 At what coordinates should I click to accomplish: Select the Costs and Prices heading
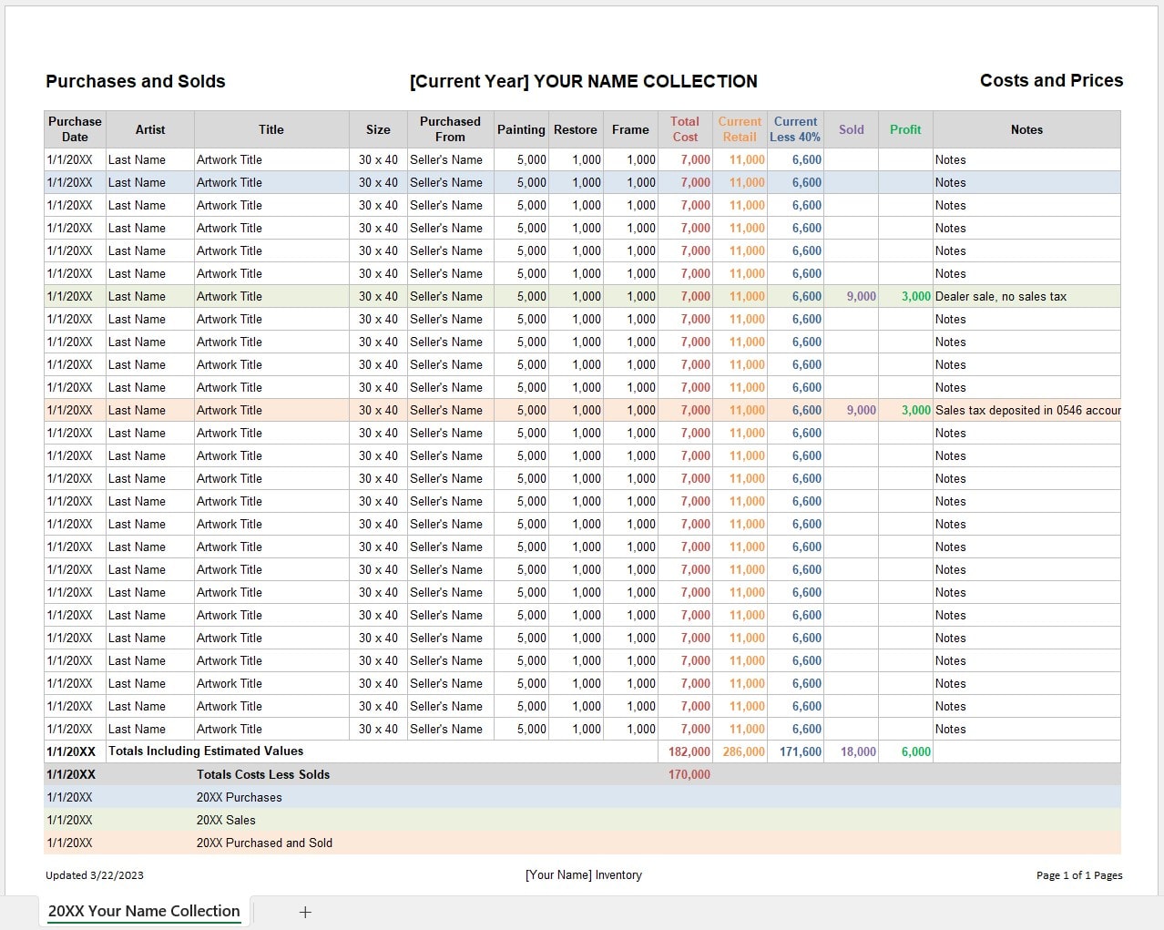coord(1052,80)
